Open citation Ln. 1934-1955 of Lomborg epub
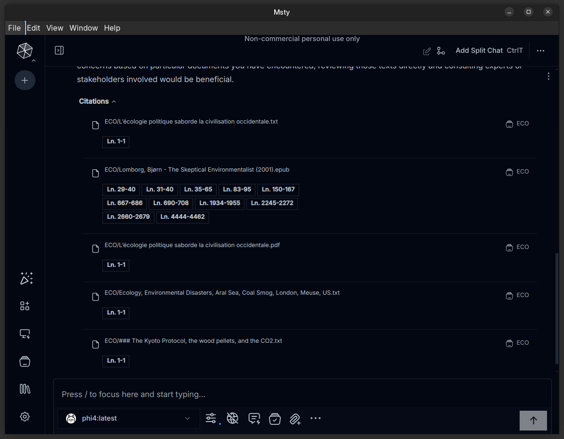Image resolution: width=564 pixels, height=439 pixels. [x=219, y=203]
